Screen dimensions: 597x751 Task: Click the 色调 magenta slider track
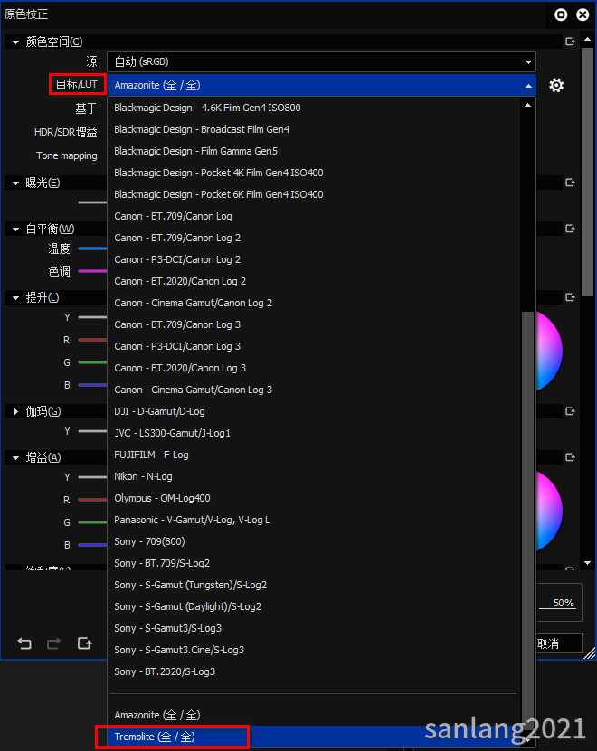(x=92, y=271)
